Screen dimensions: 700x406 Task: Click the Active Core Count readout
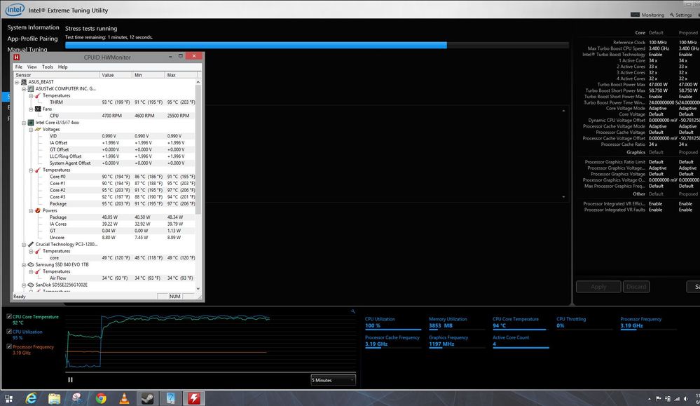[521, 341]
